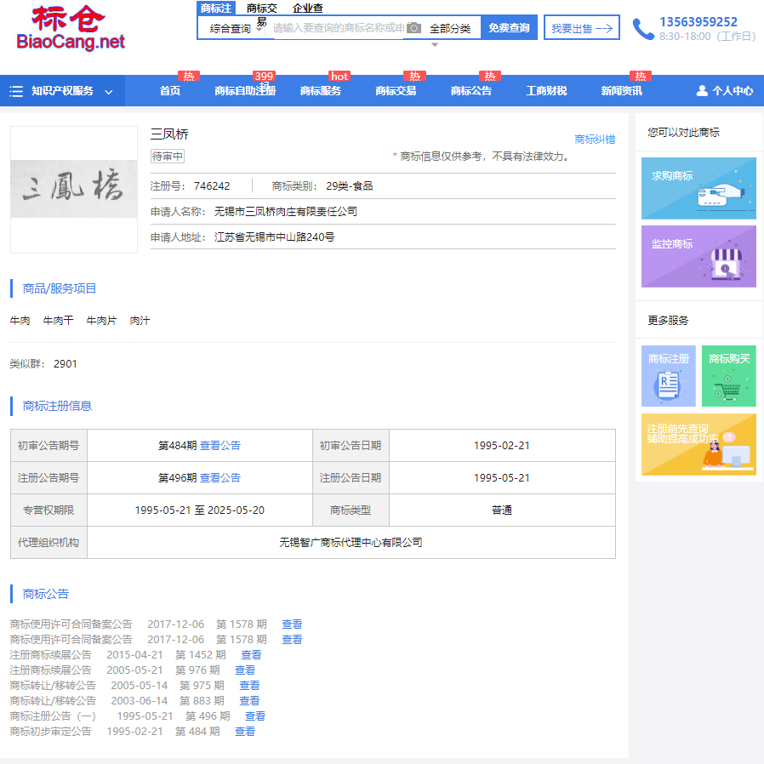This screenshot has width=764, height=764.
Task: Click the 我要出售 button
Action: click(581, 27)
